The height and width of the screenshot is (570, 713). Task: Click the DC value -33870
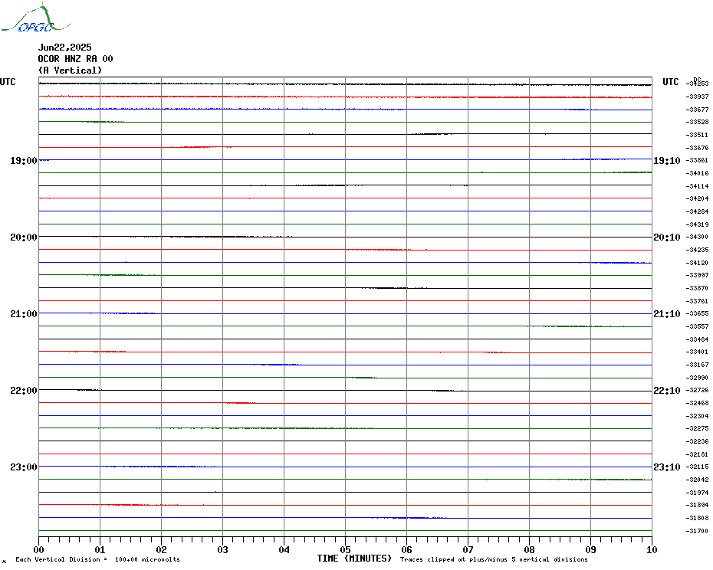697,288
